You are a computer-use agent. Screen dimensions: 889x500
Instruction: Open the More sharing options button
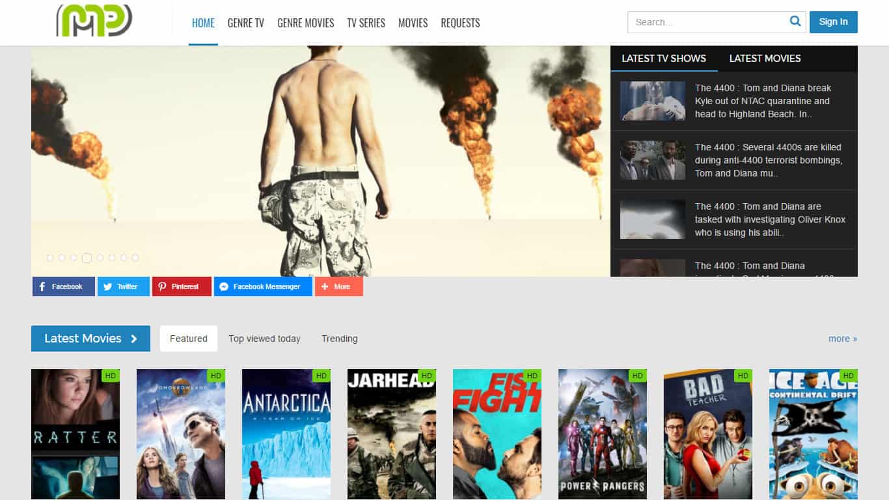click(338, 286)
